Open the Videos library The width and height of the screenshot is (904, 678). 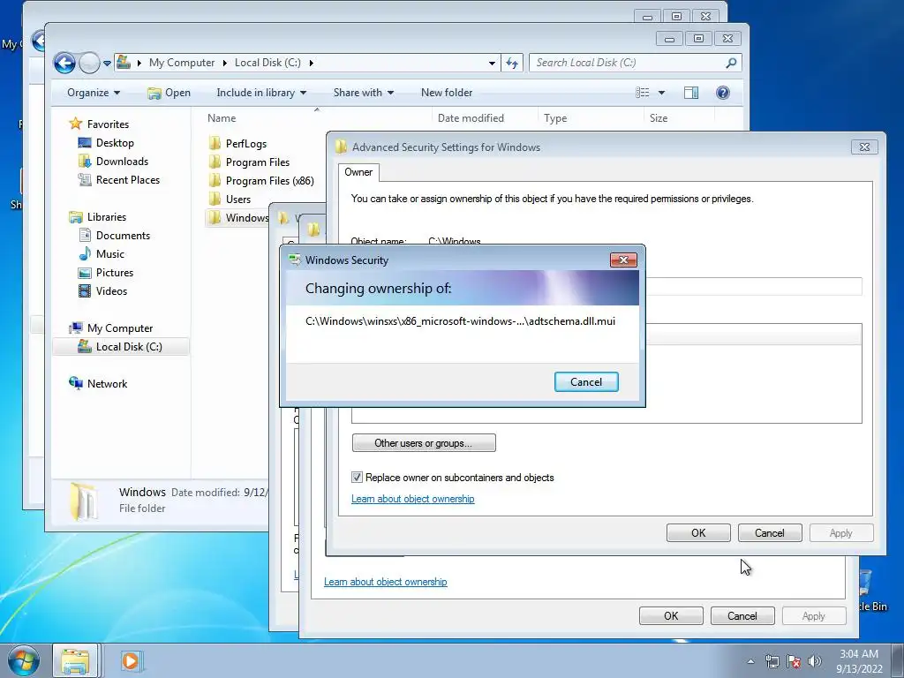[111, 291]
